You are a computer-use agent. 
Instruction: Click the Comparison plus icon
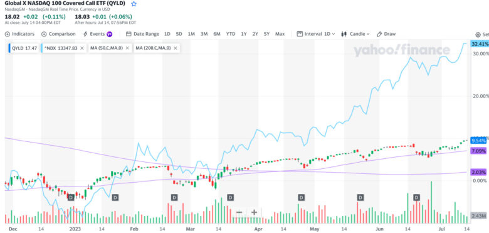44,34
